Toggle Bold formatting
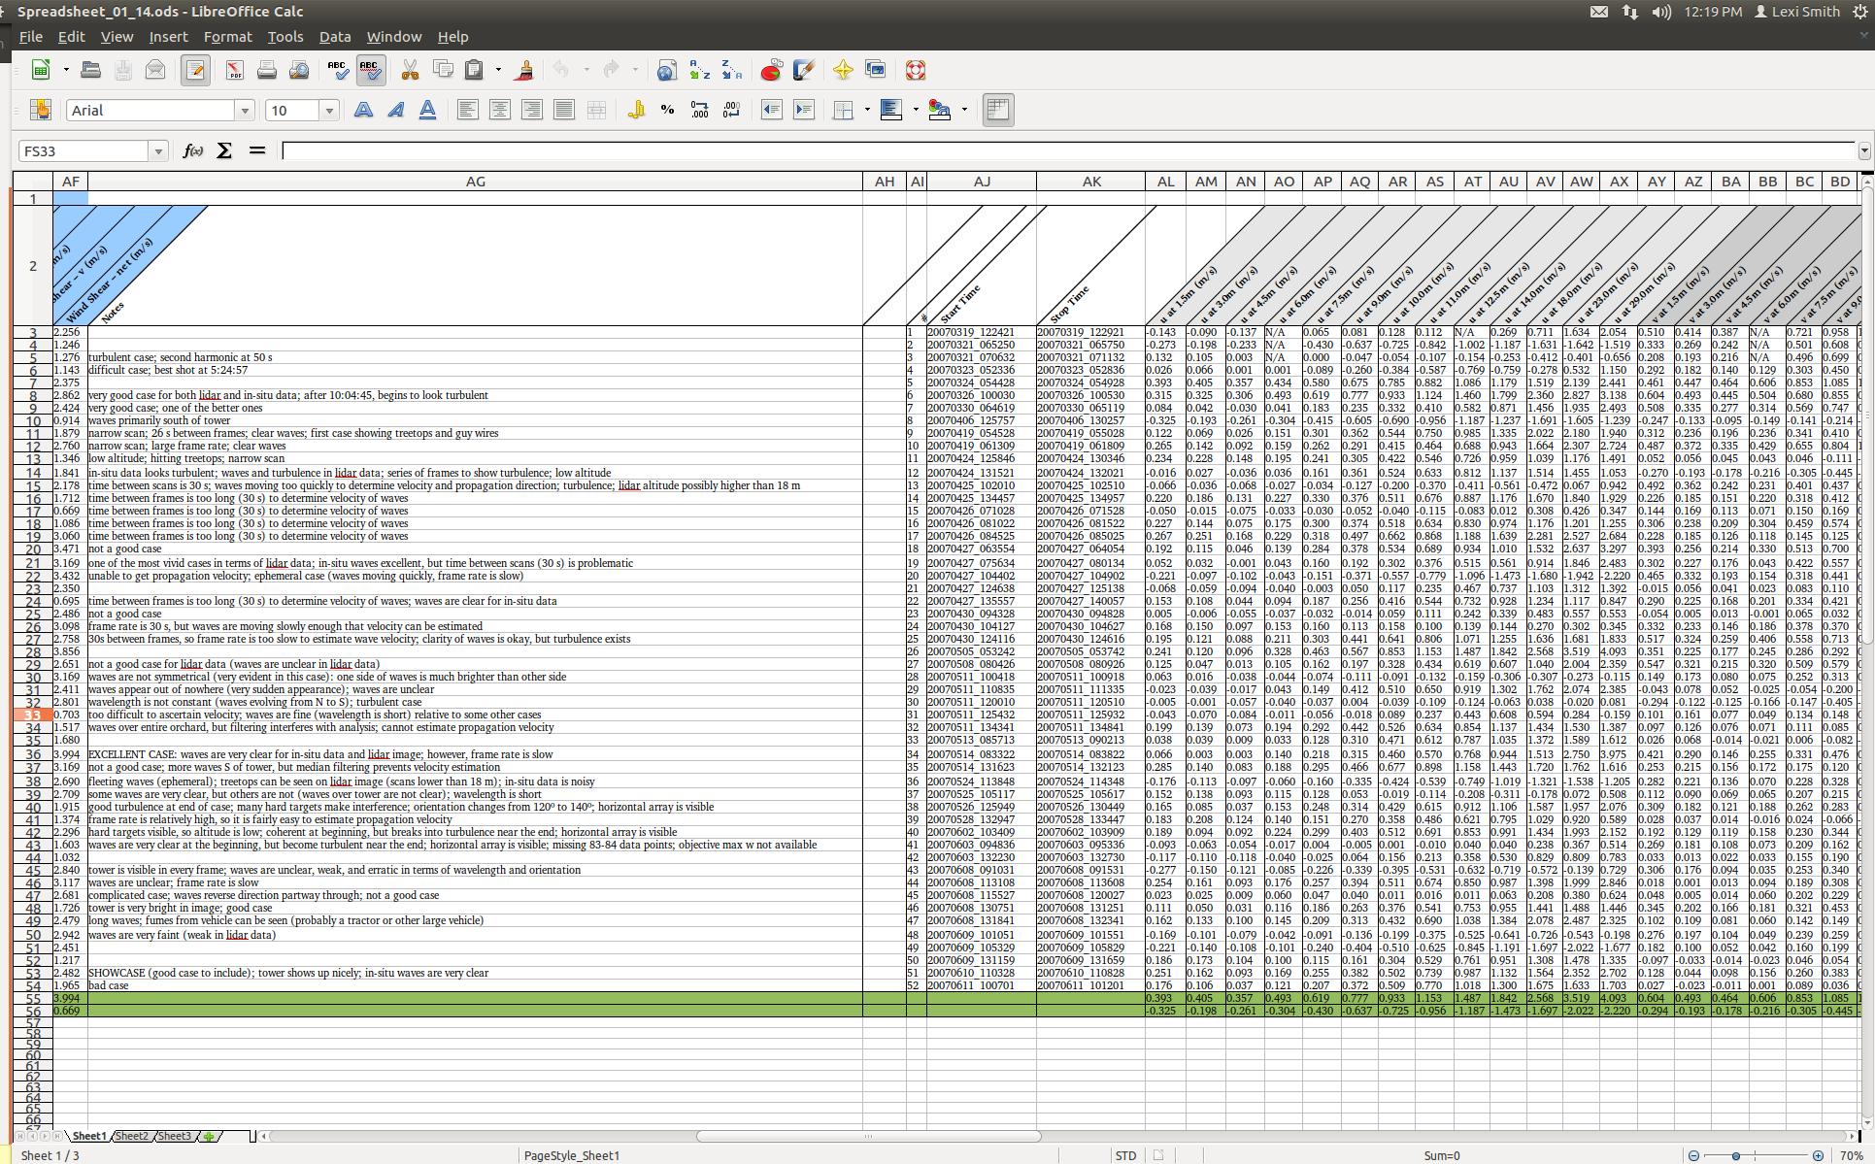Screen dimensions: 1875x1164 [363, 110]
